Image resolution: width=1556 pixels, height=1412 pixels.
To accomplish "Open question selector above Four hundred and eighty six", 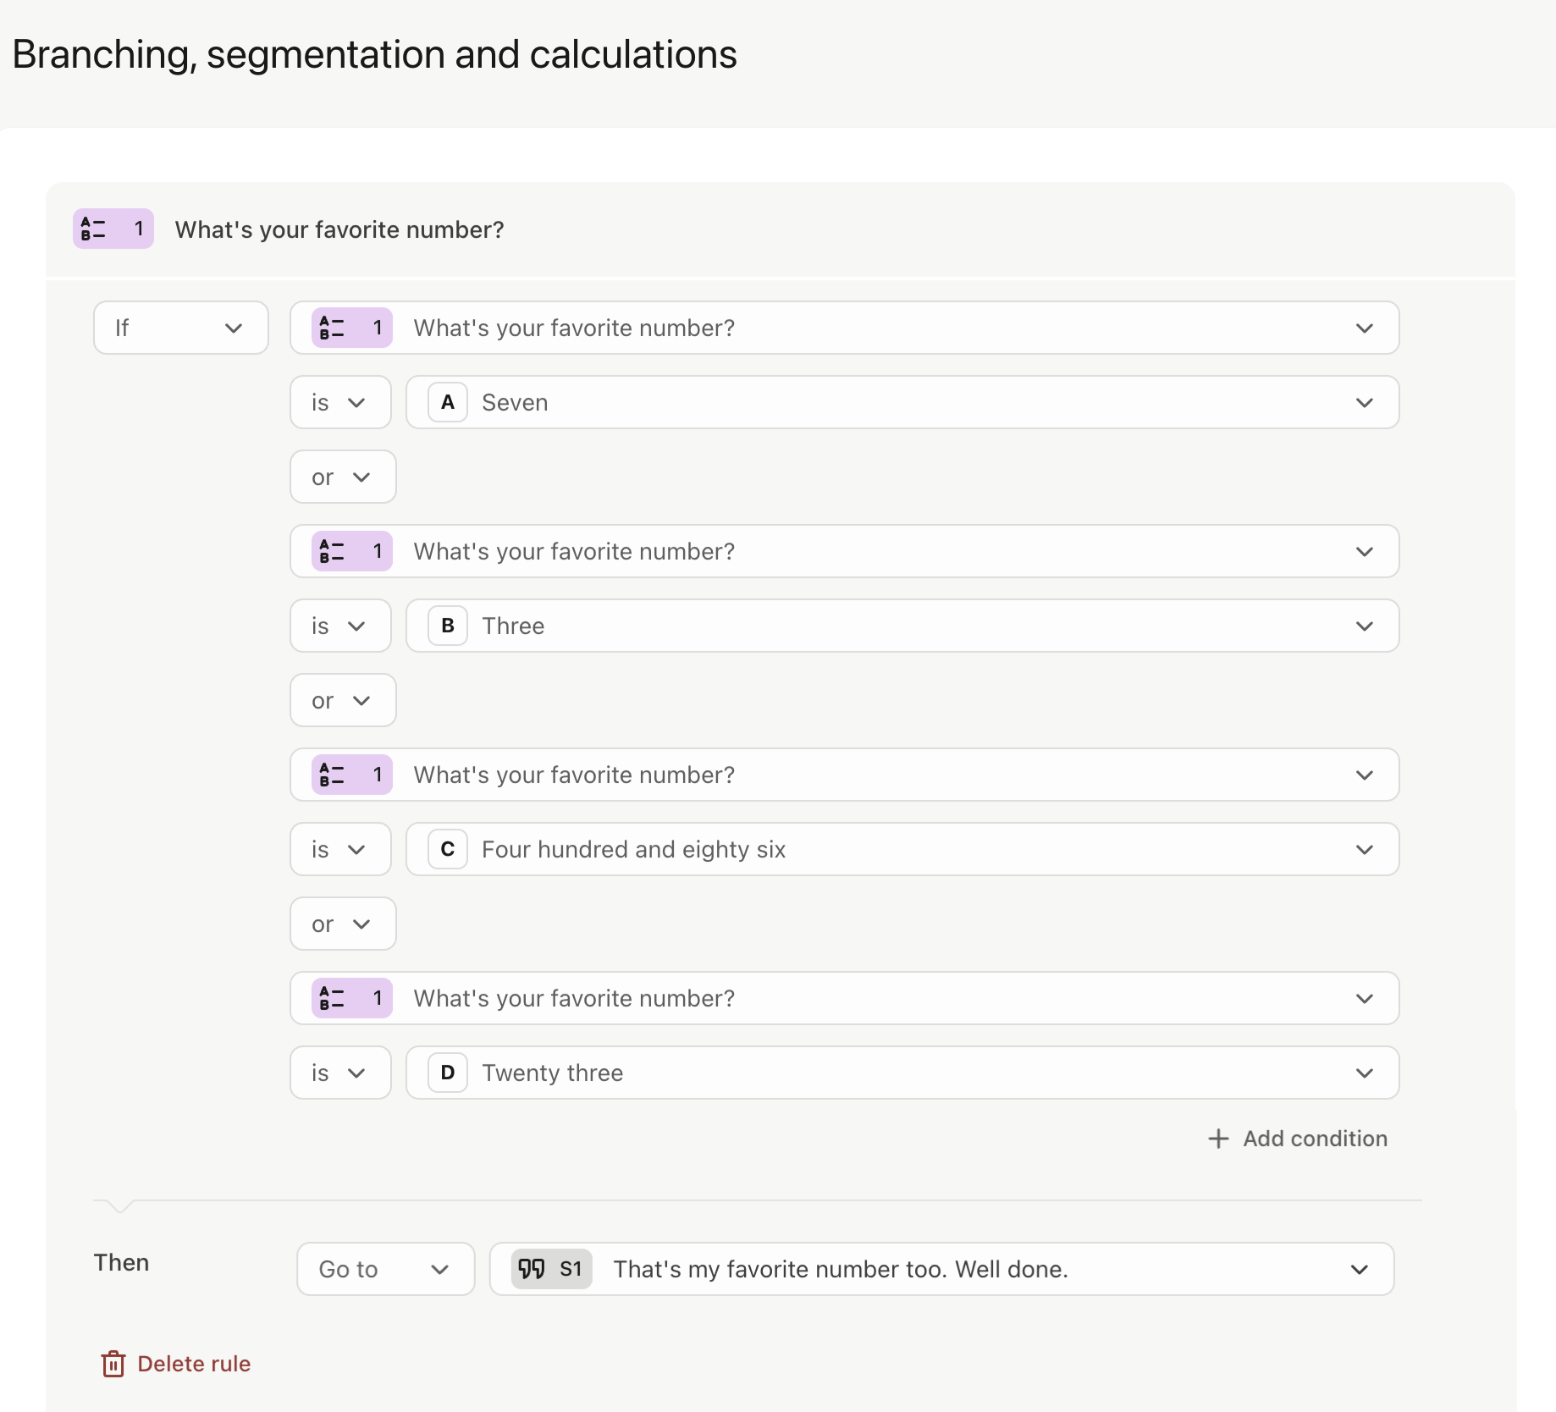I will 844,775.
